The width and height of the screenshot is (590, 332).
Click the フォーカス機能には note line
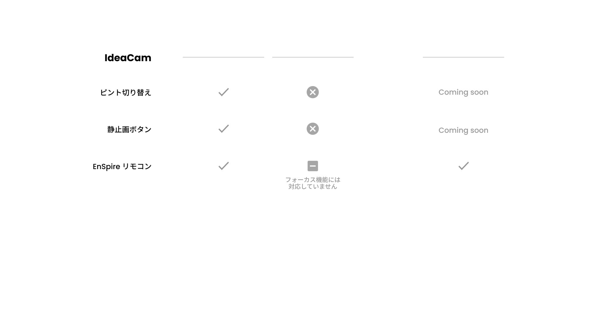tap(313, 180)
